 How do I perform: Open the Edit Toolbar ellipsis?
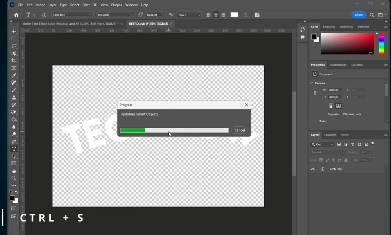pos(14,186)
